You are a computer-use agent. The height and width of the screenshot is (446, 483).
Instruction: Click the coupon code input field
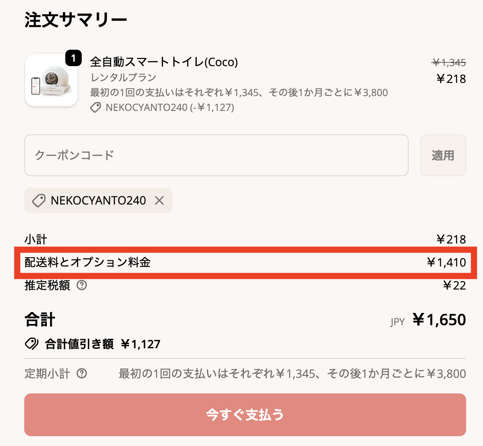point(216,155)
